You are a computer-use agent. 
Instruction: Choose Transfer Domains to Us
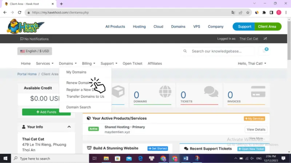tap(85, 96)
